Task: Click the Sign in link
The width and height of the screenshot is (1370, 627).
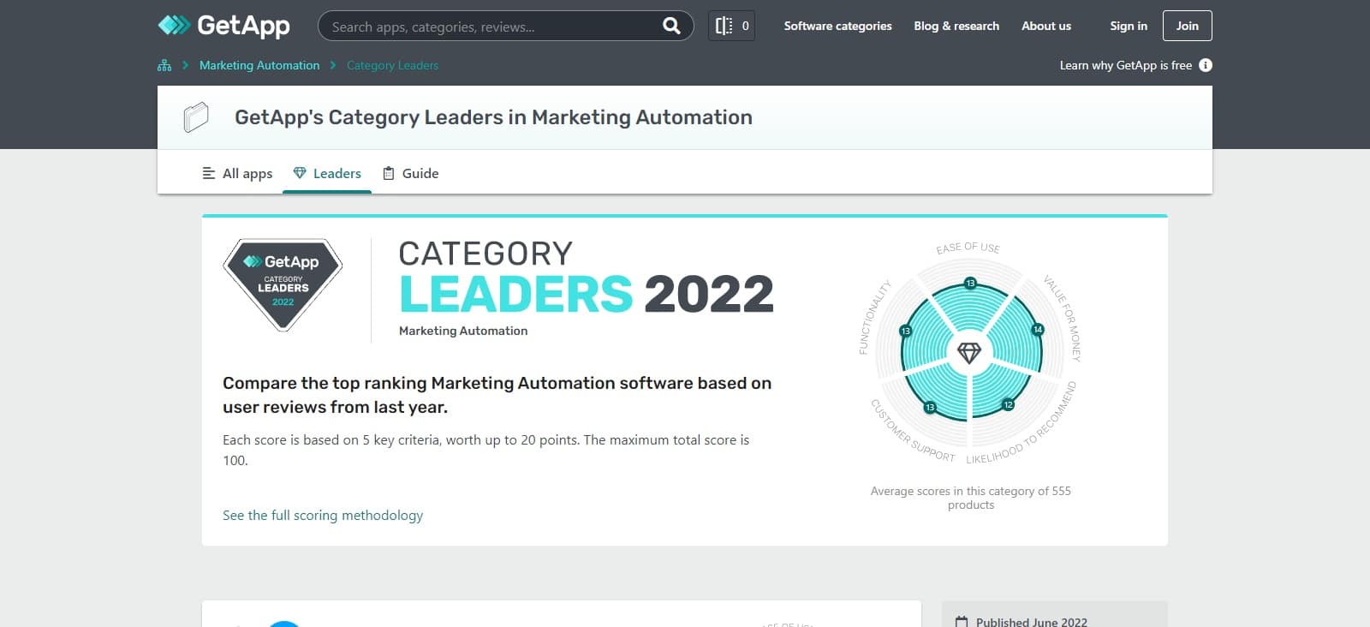Action: pos(1129,26)
